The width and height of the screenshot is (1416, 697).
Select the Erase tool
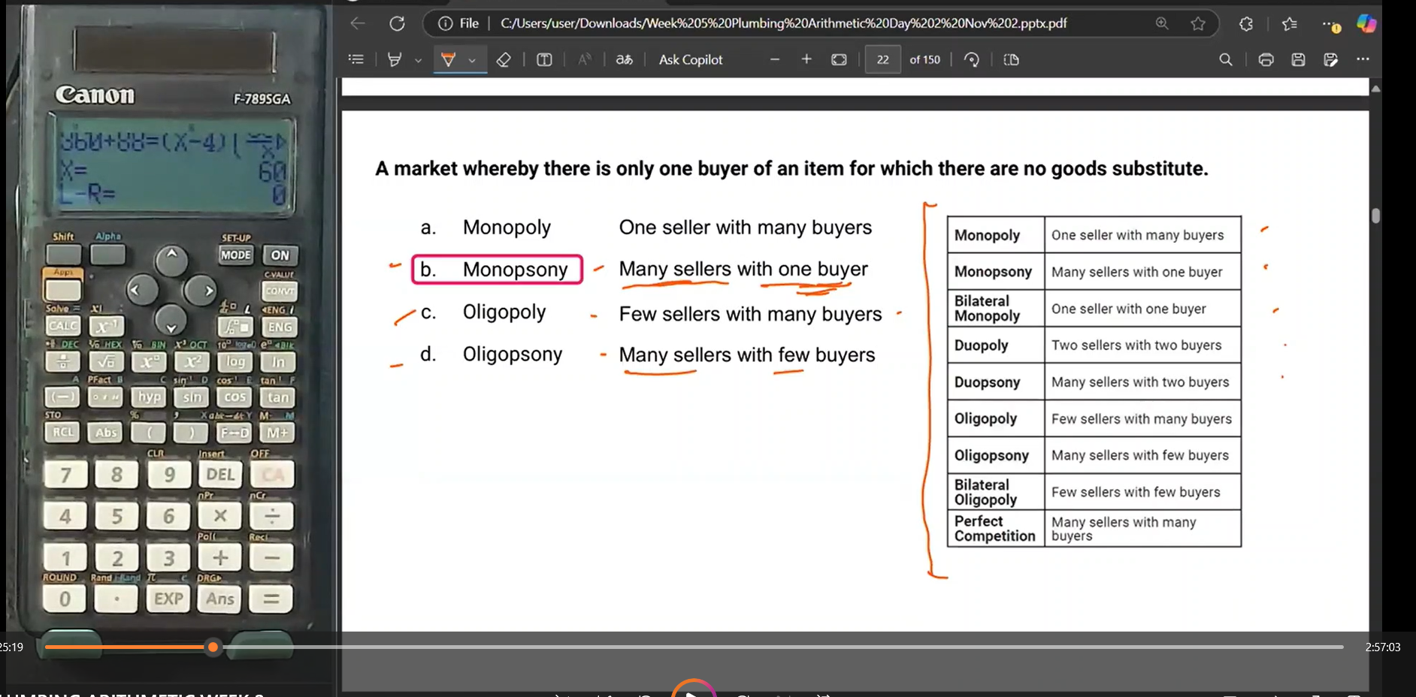pyautogui.click(x=504, y=59)
